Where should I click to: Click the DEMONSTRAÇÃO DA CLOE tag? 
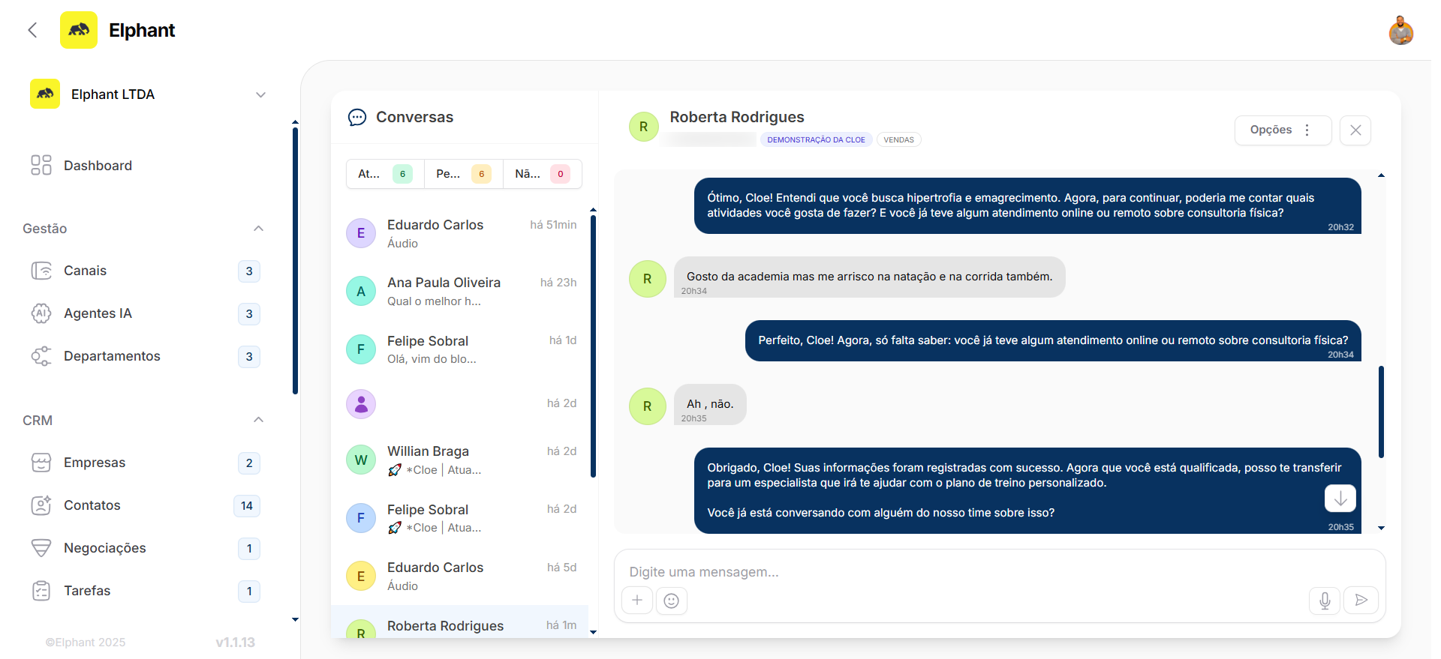click(816, 139)
